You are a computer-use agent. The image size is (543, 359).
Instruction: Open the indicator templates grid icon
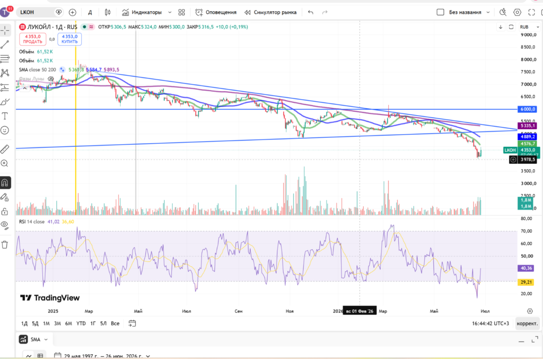[181, 13]
